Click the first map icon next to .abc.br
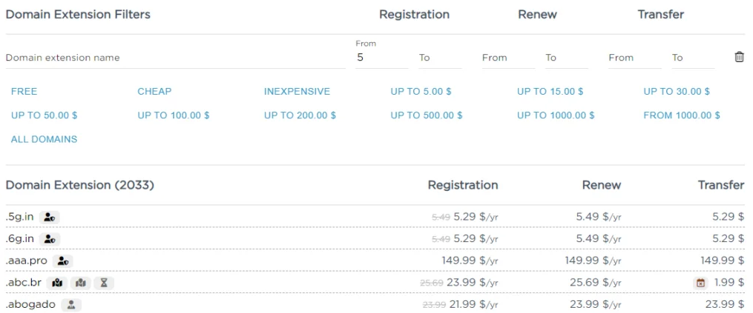The width and height of the screenshot is (753, 313). pyautogui.click(x=57, y=283)
